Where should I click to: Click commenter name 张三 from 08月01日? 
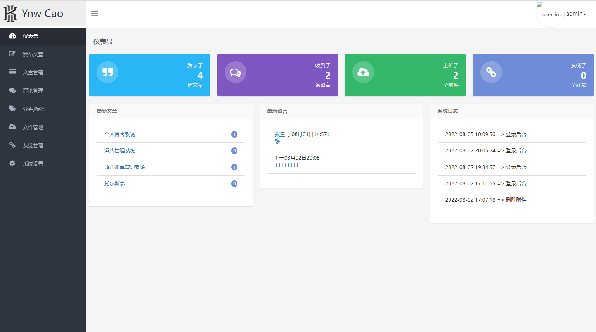[x=280, y=134]
